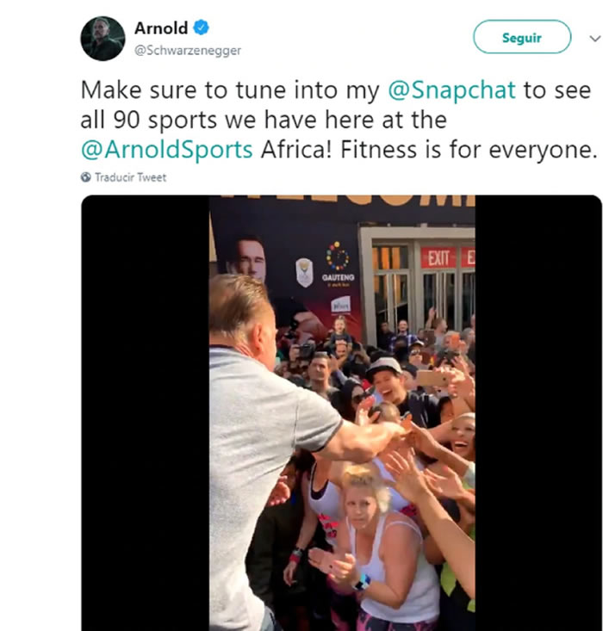Click the globe icon beside Traducir Tweet
Viewport: 603px width, 631px height.
86,177
